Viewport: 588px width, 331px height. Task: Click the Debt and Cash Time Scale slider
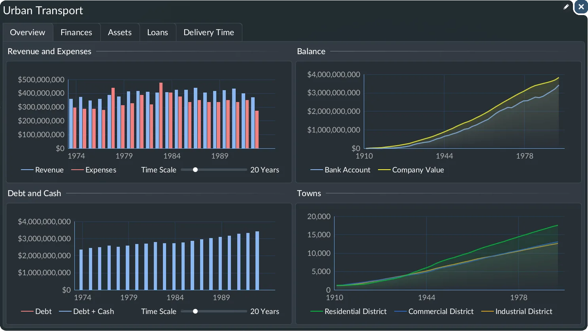click(214, 311)
